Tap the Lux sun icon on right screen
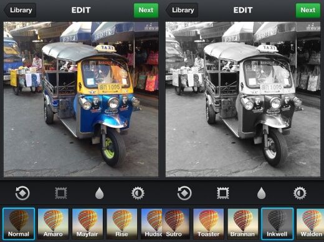324x242 pixels. (300, 193)
